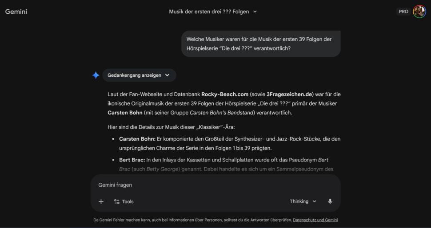Open the 'Datenschutz und Gemini' link
This screenshot has width=431, height=228.
pos(315,220)
